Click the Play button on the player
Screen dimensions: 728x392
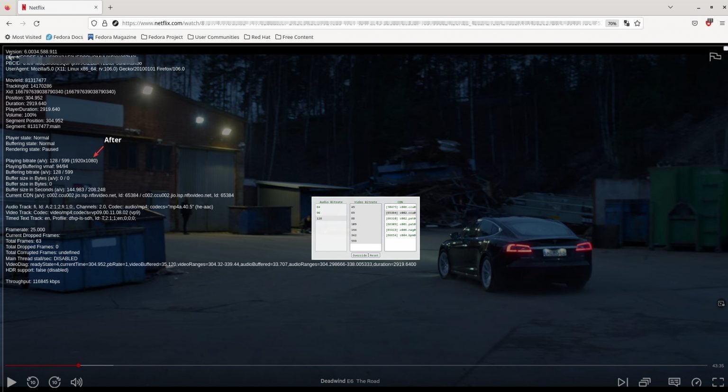point(11,382)
